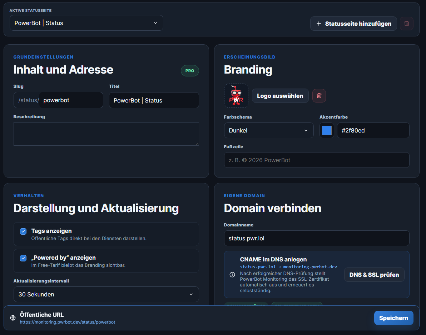The height and width of the screenshot is (335, 426).
Task: Click the Fußzeile input field
Action: coord(317,160)
